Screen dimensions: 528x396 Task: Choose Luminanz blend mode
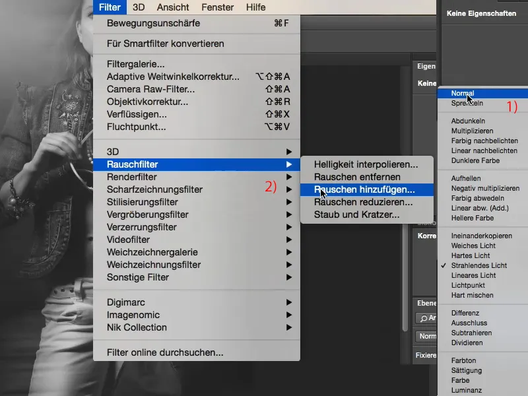click(482, 390)
